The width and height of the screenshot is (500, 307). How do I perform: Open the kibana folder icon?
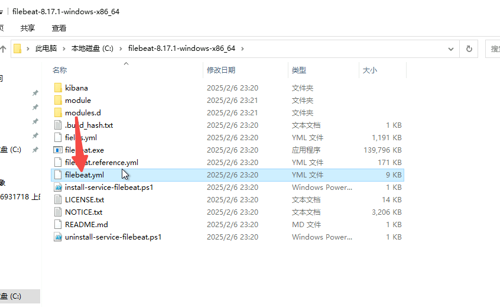click(58, 88)
